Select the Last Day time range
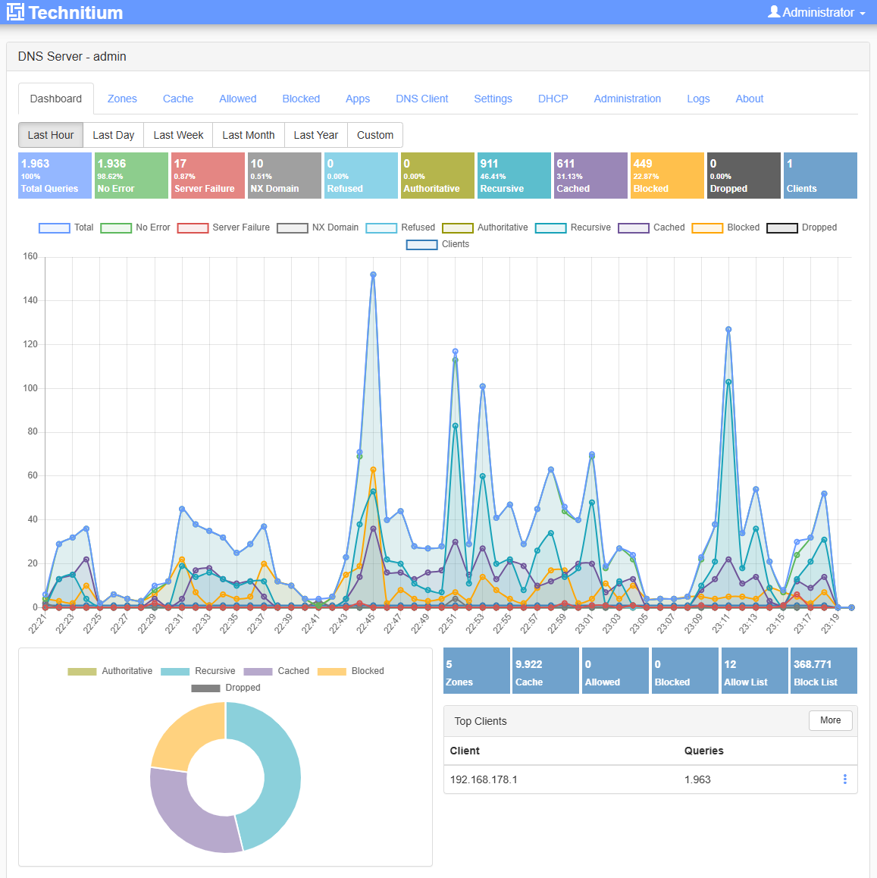The height and width of the screenshot is (878, 877). 113,135
